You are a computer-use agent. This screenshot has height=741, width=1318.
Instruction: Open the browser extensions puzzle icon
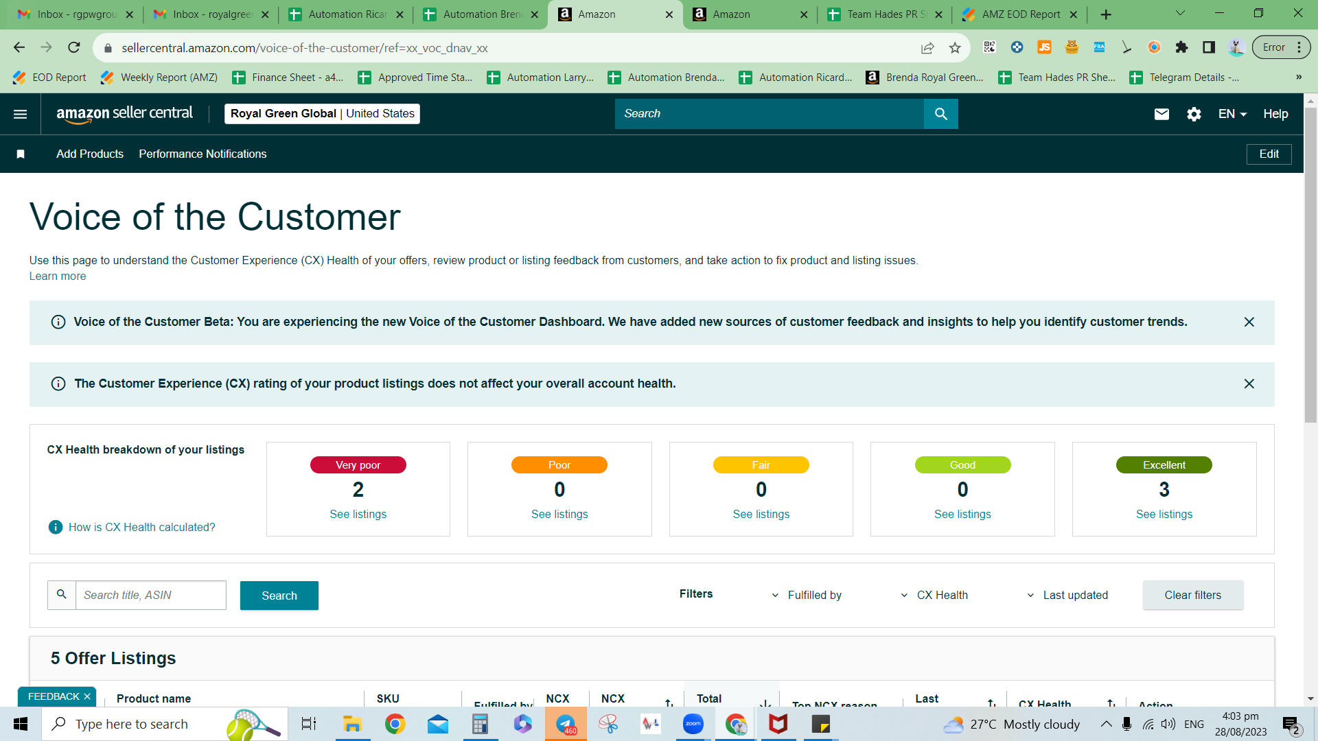coord(1181,47)
